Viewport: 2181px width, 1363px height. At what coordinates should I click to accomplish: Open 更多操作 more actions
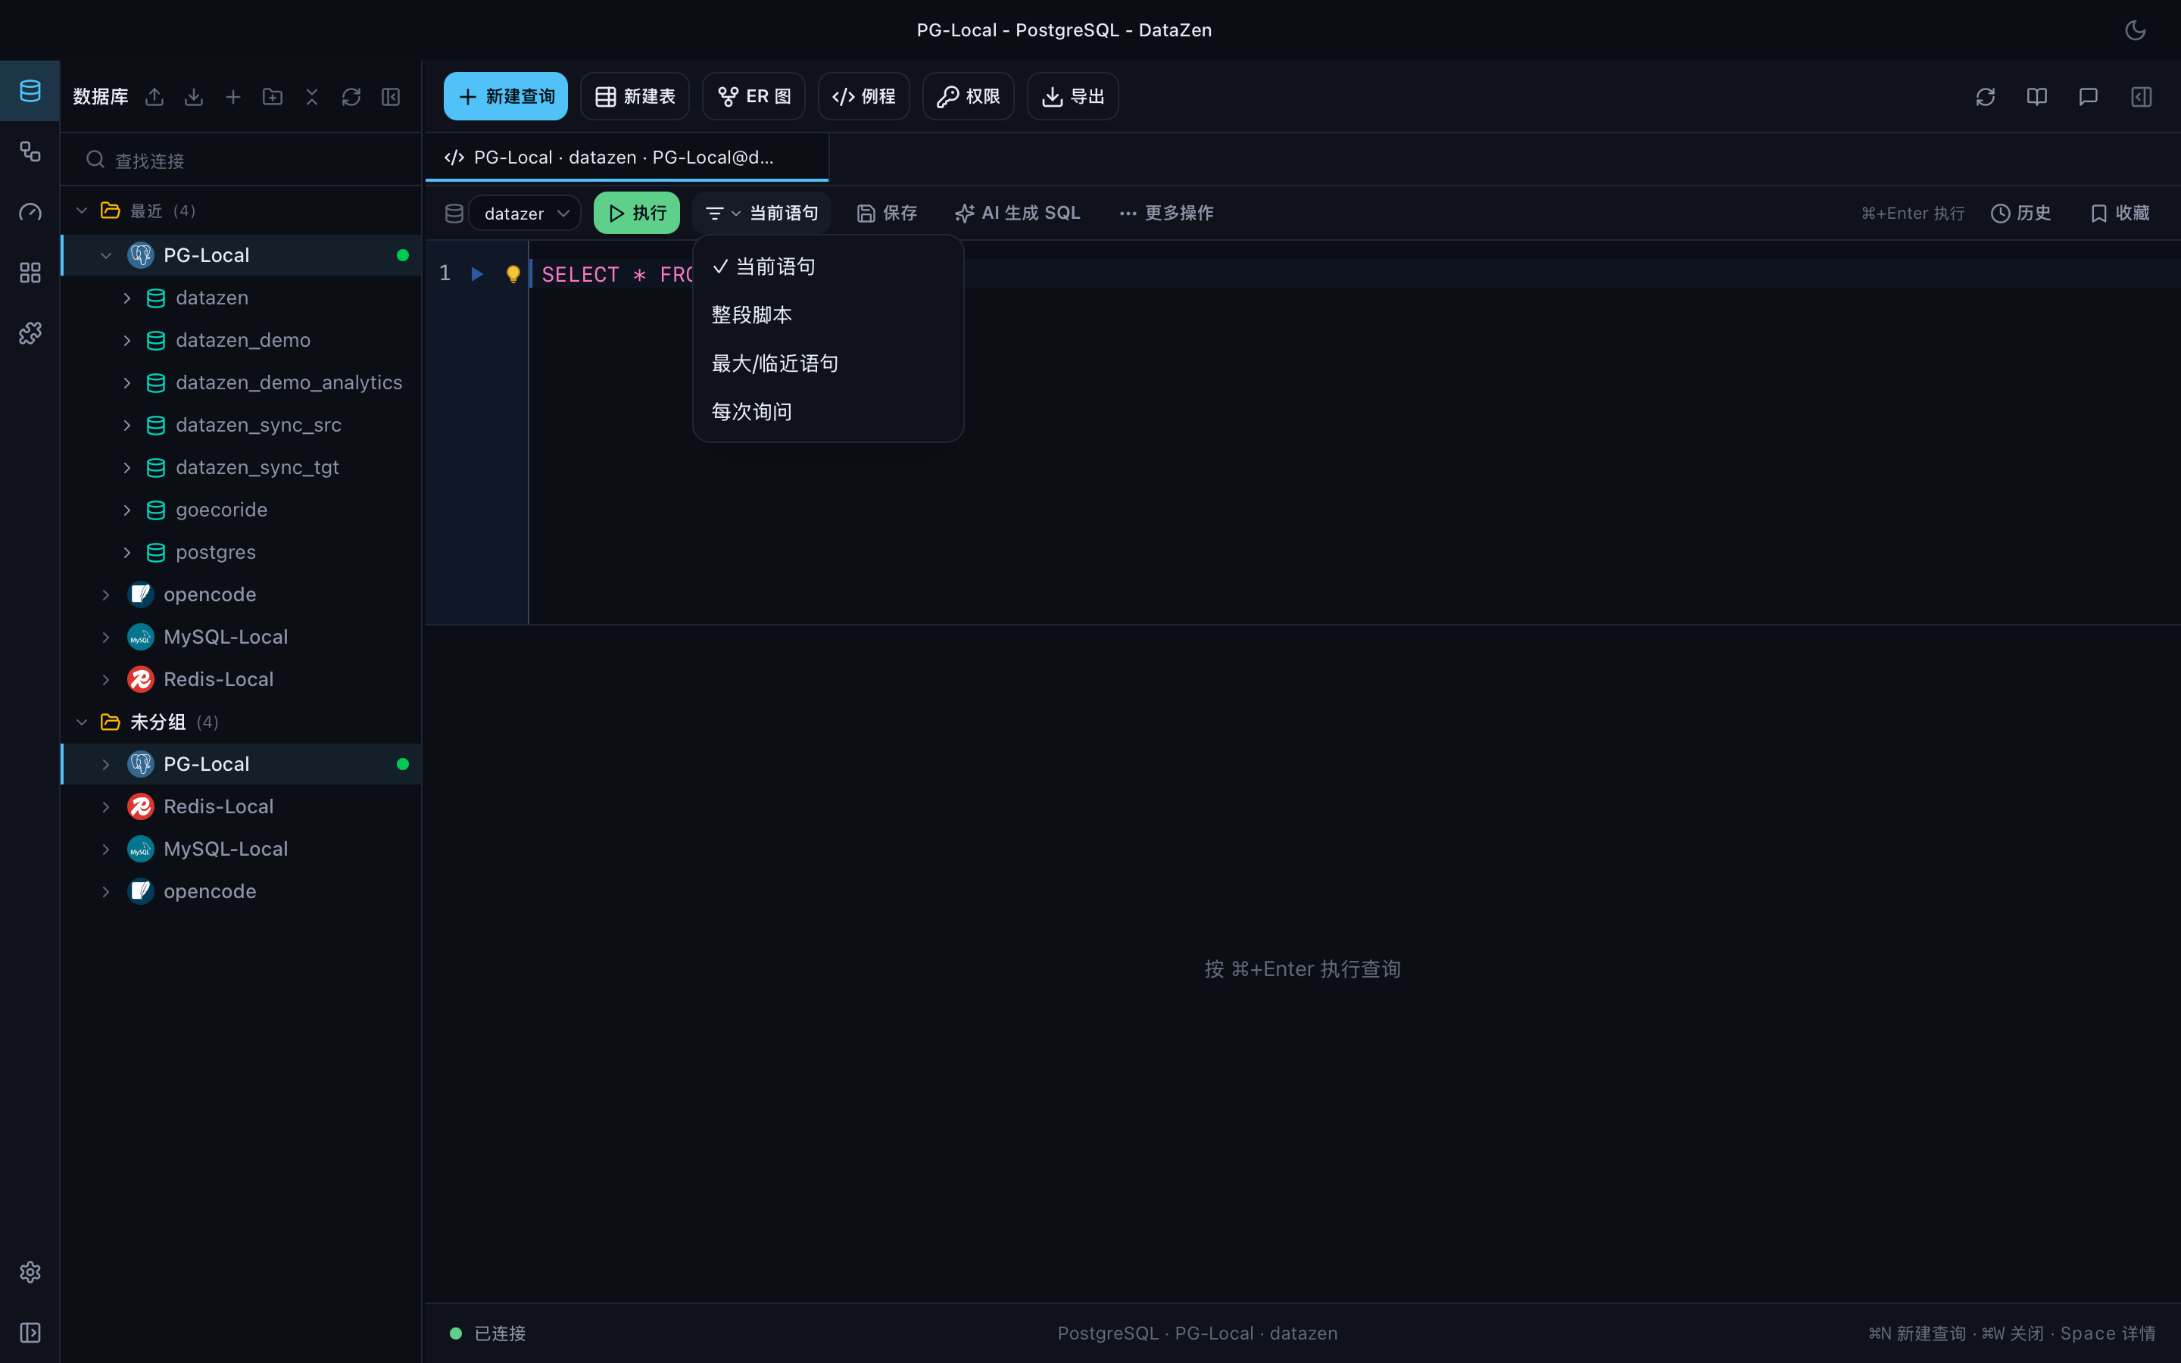click(1166, 213)
